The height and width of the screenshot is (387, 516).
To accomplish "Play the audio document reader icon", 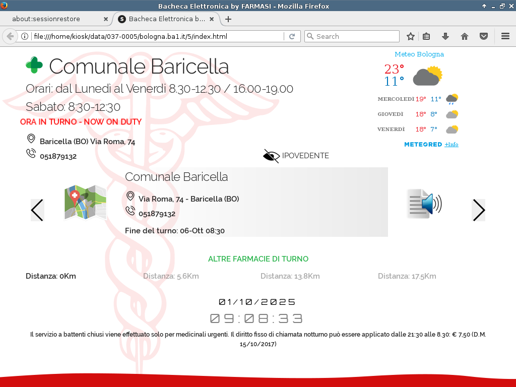I will (x=424, y=204).
